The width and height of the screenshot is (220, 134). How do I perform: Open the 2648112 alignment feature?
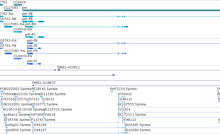point(121,102)
